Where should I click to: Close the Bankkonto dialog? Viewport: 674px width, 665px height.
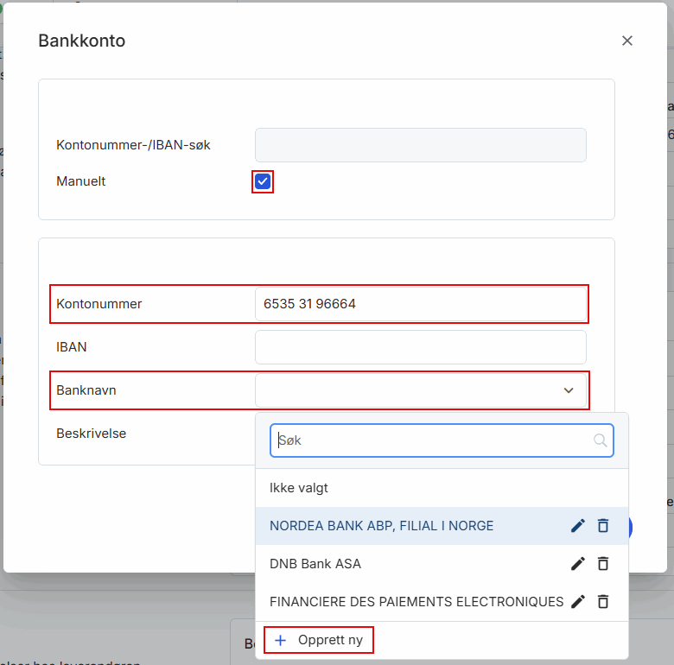point(627,41)
